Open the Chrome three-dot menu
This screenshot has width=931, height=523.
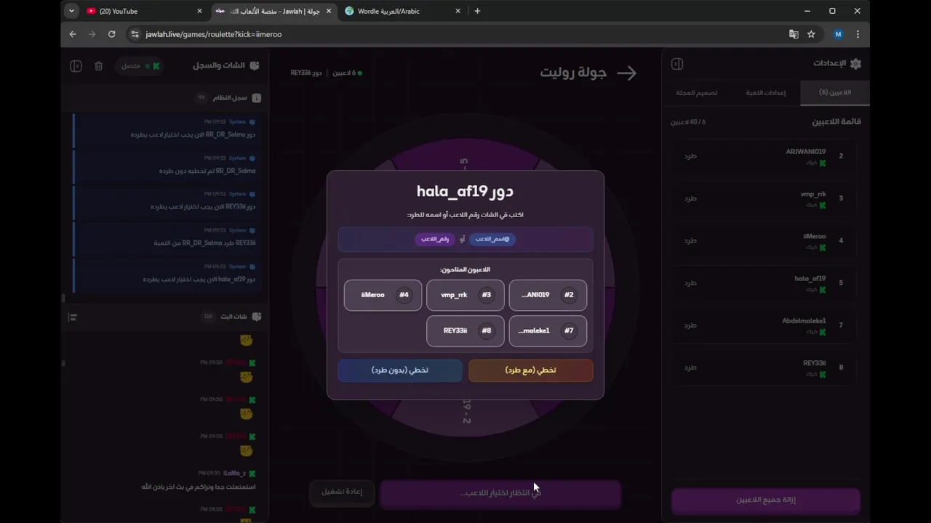(x=858, y=34)
